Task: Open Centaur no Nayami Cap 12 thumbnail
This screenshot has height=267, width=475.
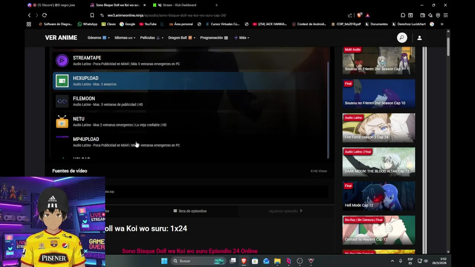Action: tap(379, 230)
